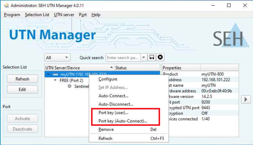Click the product value myUTN-800

212,74
